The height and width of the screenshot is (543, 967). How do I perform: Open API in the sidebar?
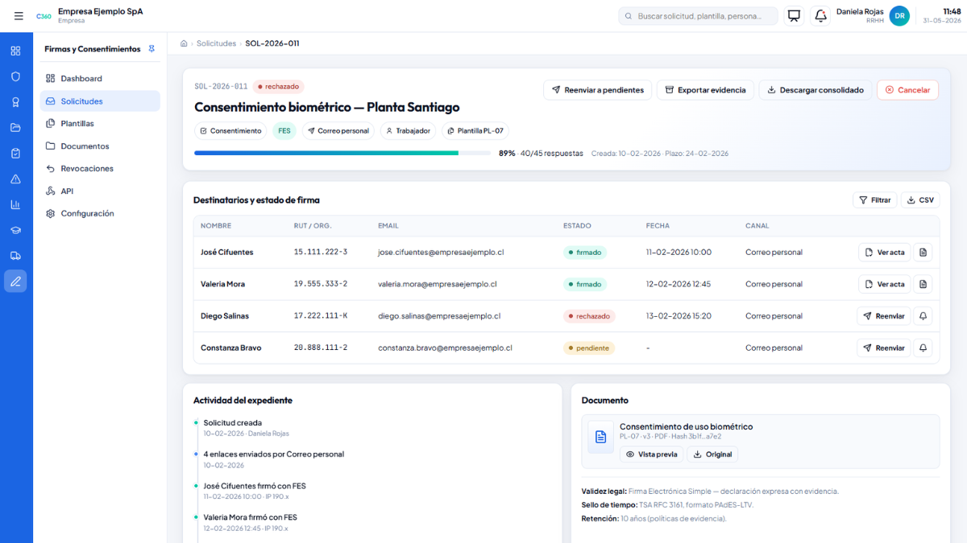100,191
